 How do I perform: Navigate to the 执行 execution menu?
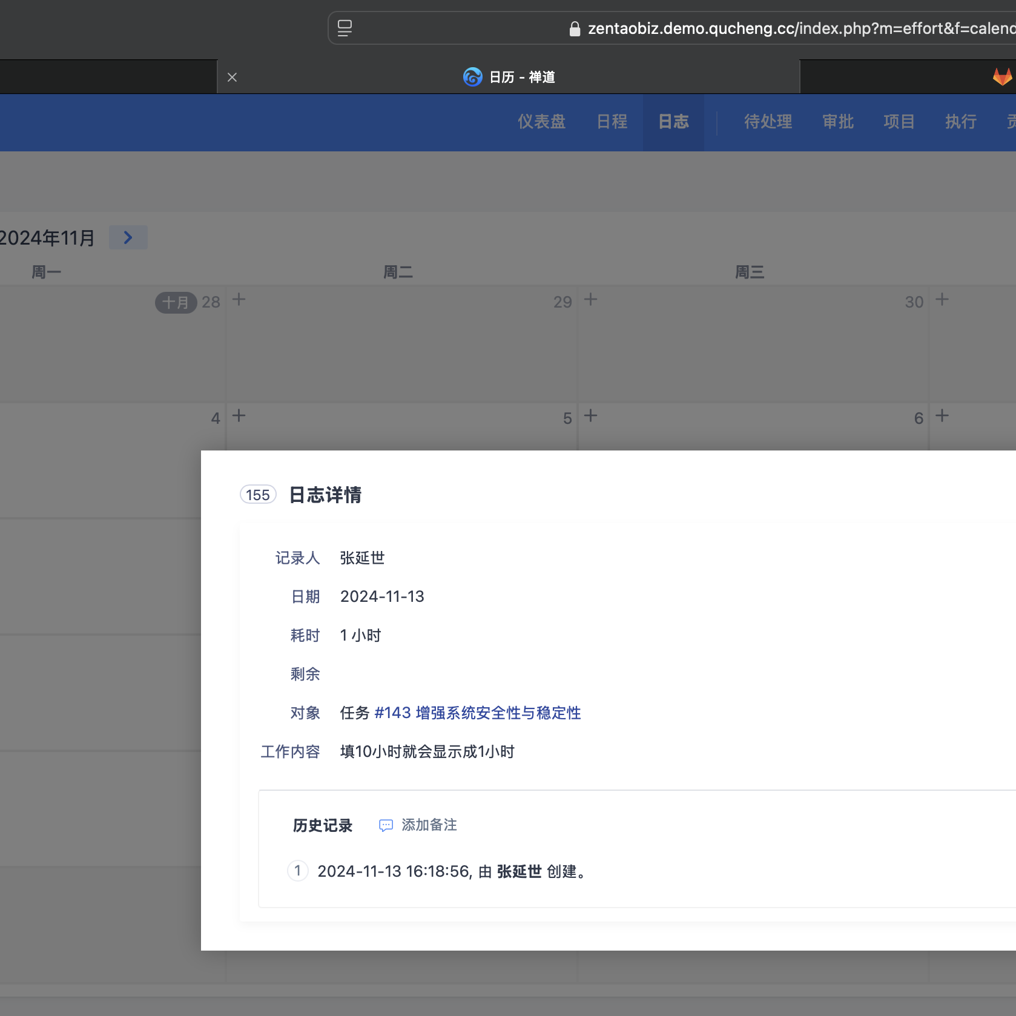961,122
